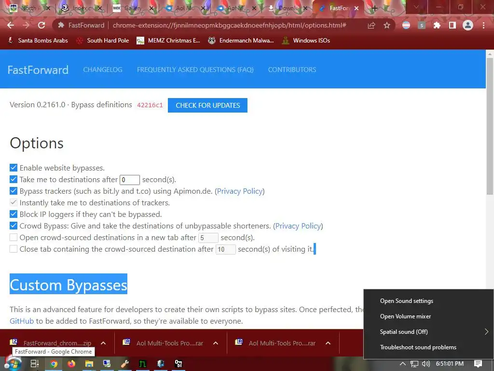Toggle the browser side panel icon
The height and width of the screenshot is (371, 494).
point(453,25)
